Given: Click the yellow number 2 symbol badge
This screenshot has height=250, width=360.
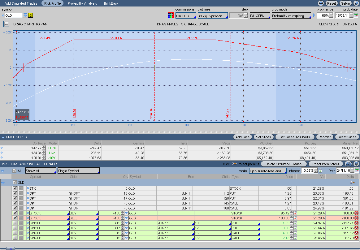Looking at the screenshot, I should tap(30, 15).
